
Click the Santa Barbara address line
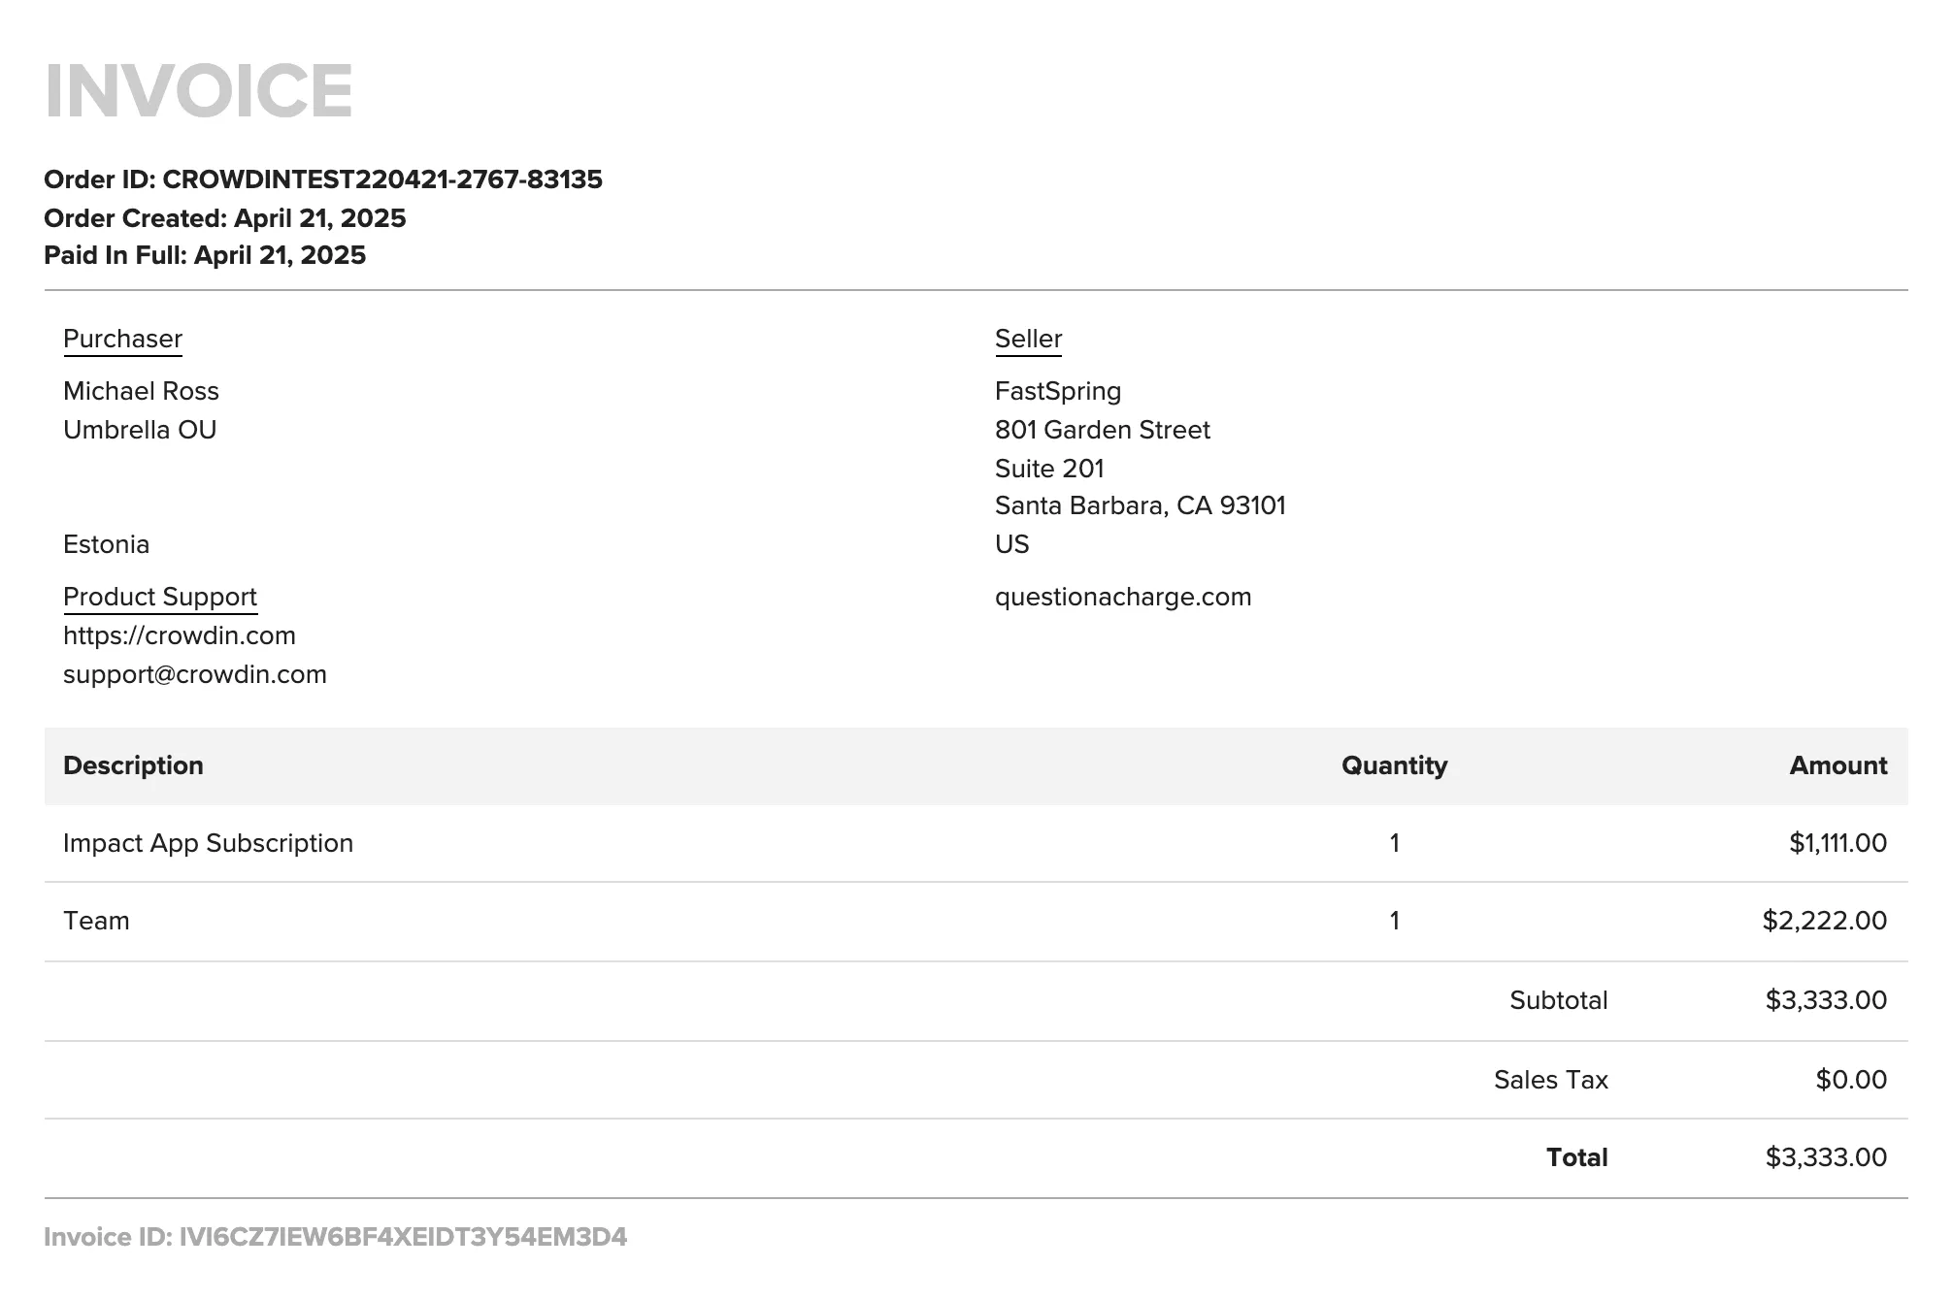point(1141,504)
